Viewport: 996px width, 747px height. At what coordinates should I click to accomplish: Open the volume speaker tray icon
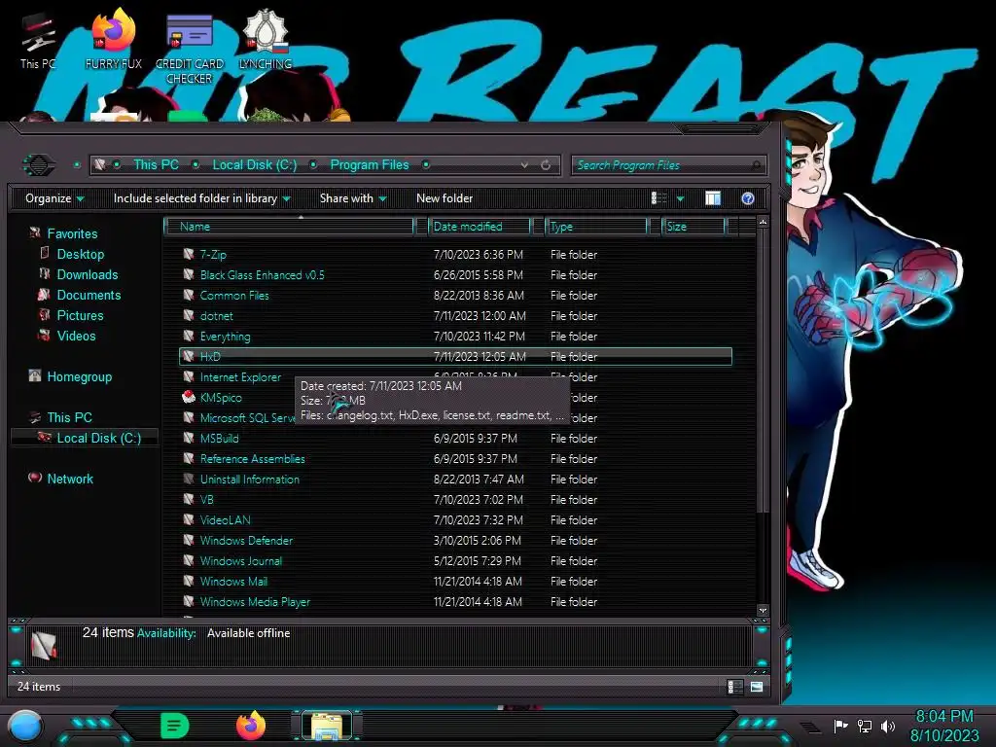point(887,726)
